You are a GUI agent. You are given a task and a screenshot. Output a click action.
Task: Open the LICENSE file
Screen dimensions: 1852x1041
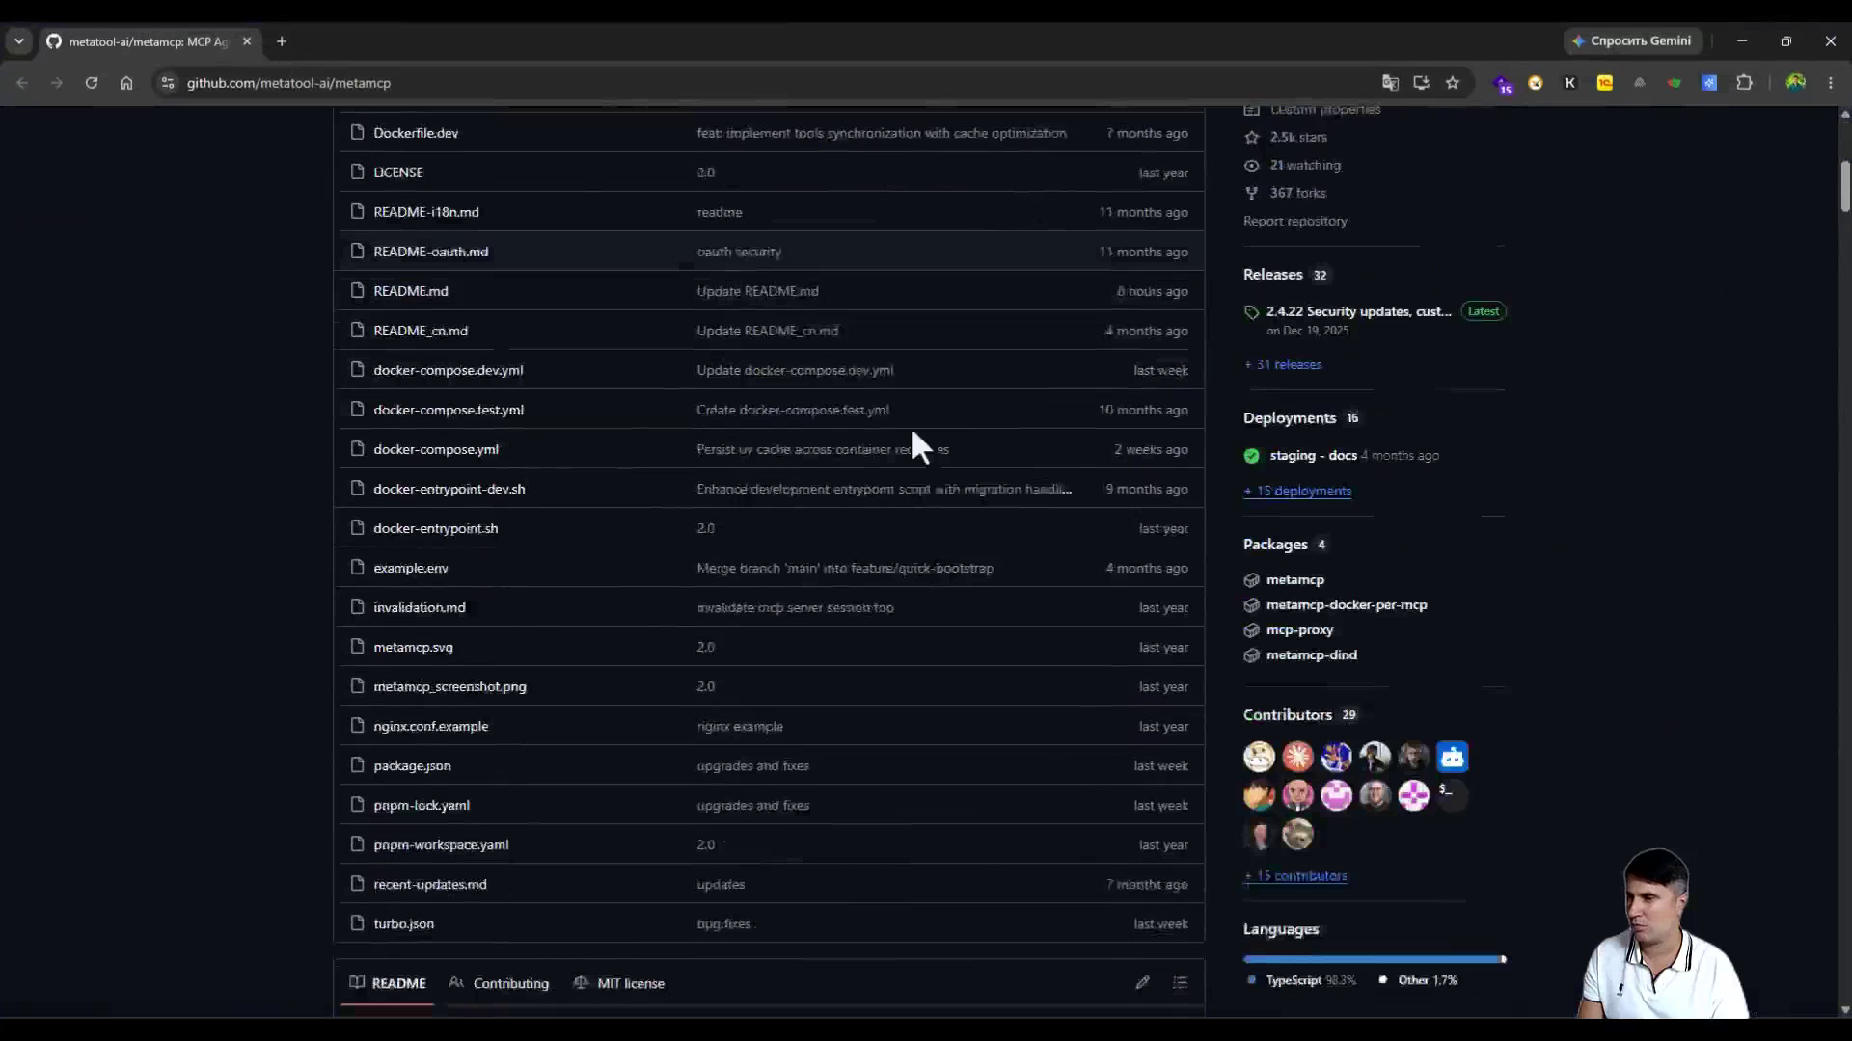[398, 173]
